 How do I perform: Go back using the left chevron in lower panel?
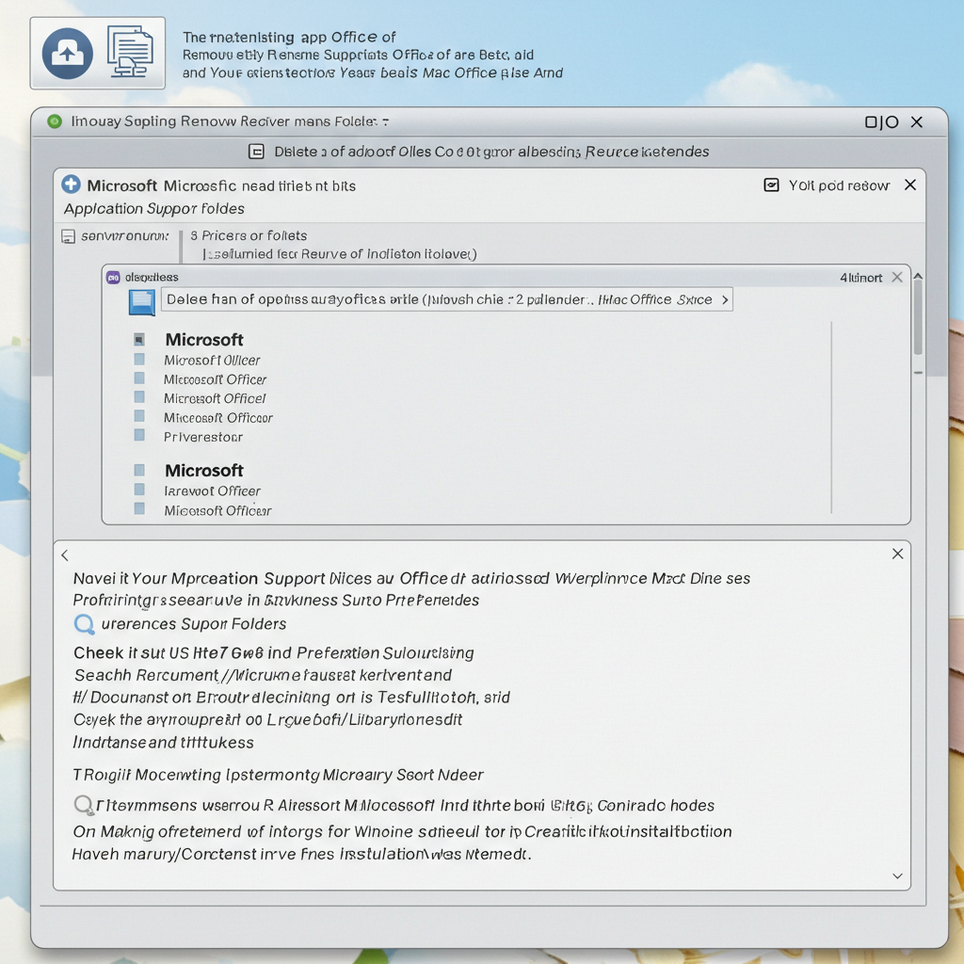click(x=65, y=555)
